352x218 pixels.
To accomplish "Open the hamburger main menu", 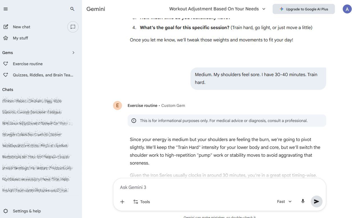I will point(6,9).
